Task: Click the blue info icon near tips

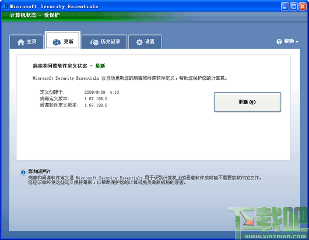Action: [x=23, y=172]
